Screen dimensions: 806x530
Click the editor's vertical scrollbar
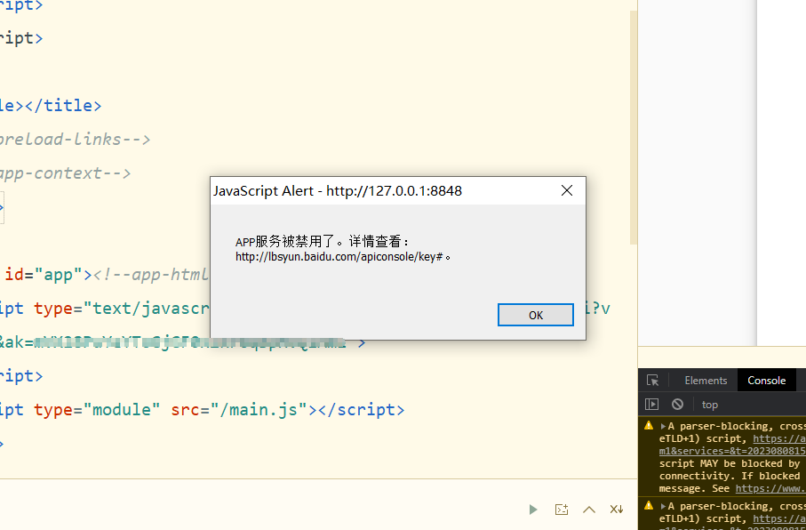click(634, 128)
